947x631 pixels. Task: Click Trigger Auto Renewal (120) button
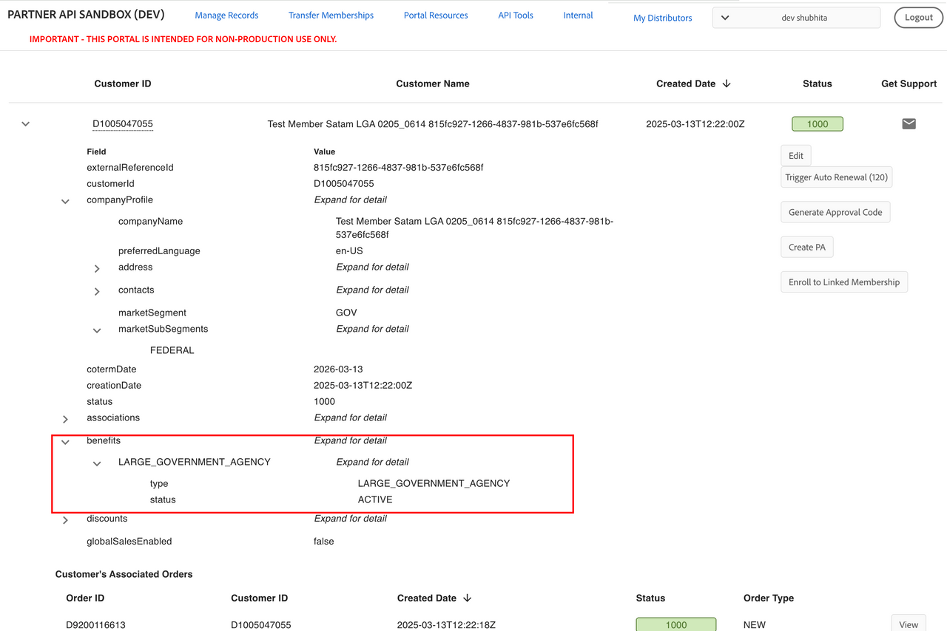pos(836,177)
